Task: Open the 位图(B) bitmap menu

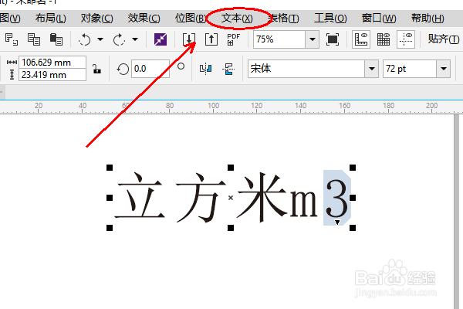Action: click(190, 19)
